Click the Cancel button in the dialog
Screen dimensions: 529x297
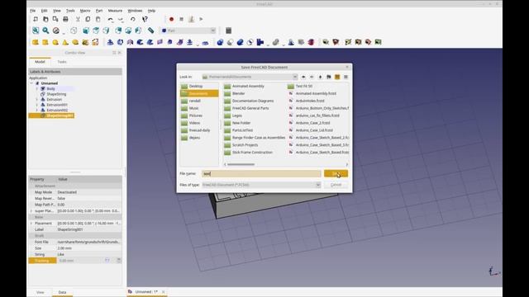[x=336, y=185]
